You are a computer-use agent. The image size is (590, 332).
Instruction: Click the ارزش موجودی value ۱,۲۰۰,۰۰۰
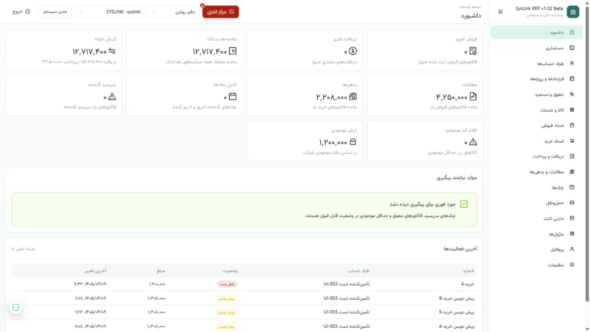pos(333,143)
